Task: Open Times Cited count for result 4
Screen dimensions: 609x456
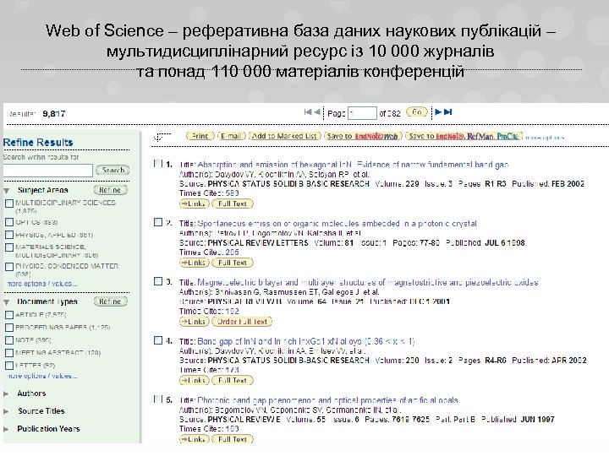Action: (233, 370)
